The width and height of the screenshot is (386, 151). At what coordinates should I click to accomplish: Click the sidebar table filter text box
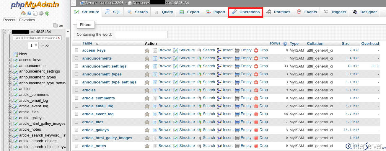click(35, 38)
